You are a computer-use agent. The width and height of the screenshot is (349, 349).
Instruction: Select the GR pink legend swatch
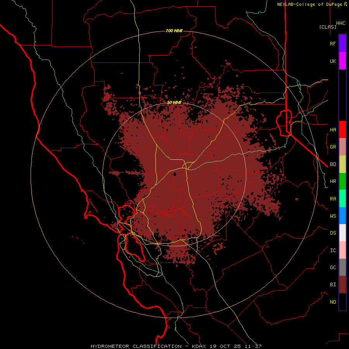click(342, 147)
